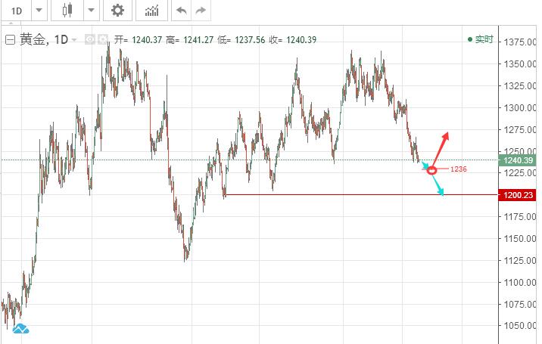Open the dropdown arrow beside 黄金, 1D
Viewport: 542px width, 344px height.
click(x=74, y=40)
